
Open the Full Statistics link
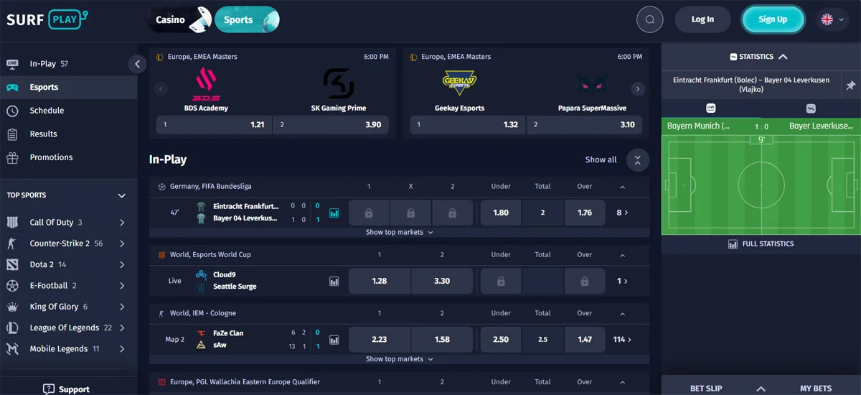coord(761,244)
